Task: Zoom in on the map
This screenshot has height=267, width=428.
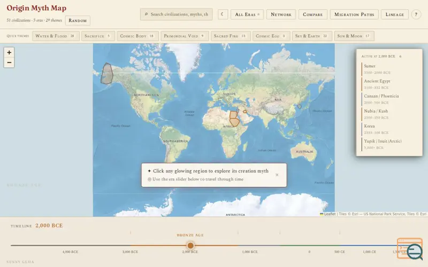Action: [9, 52]
